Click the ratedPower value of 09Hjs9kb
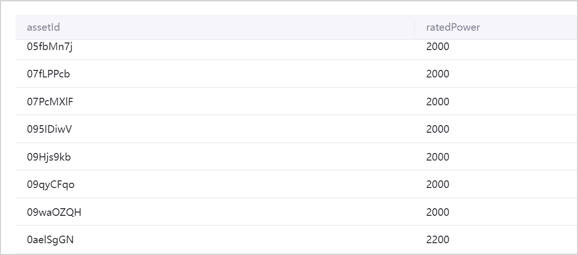 point(438,157)
